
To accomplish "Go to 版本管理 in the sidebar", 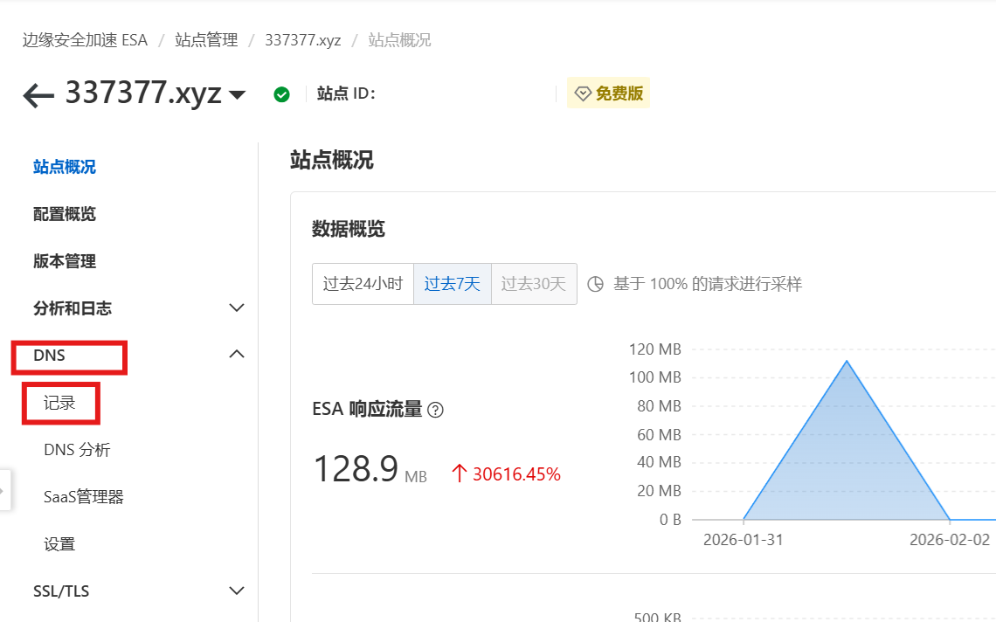I will coord(65,261).
